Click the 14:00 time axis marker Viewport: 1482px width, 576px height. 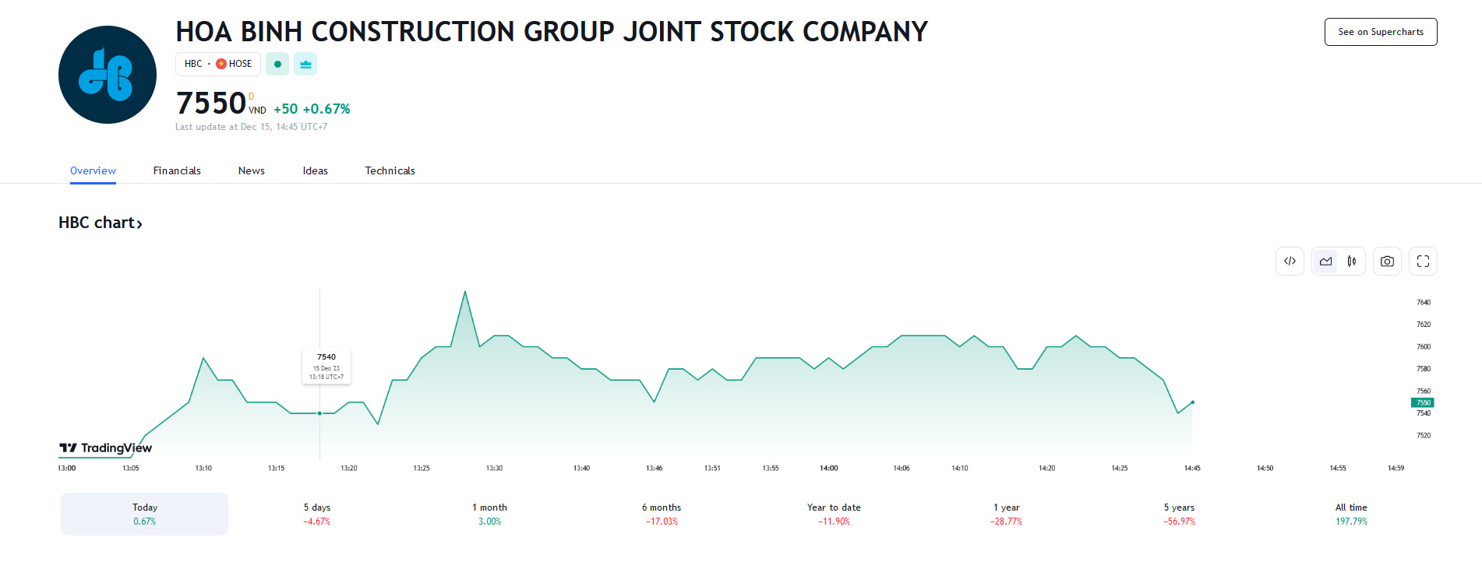pos(828,468)
